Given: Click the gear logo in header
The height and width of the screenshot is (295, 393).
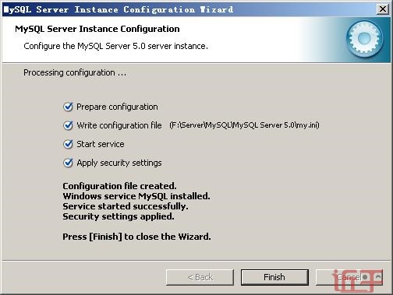Looking at the screenshot, I should click(365, 39).
